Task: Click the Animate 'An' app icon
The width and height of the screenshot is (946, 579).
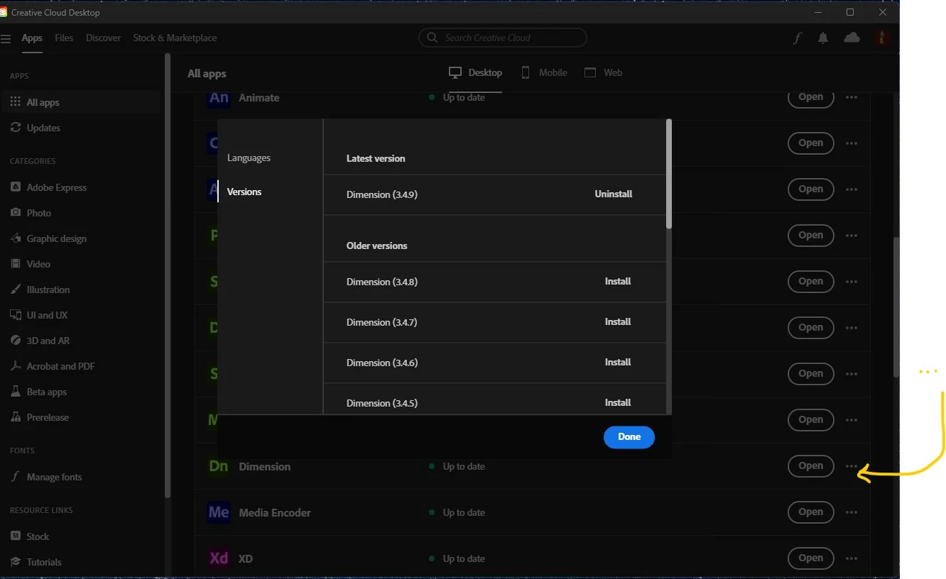Action: [219, 98]
